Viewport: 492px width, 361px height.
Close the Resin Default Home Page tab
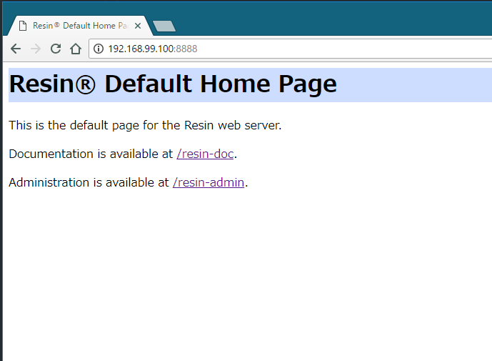click(x=137, y=26)
